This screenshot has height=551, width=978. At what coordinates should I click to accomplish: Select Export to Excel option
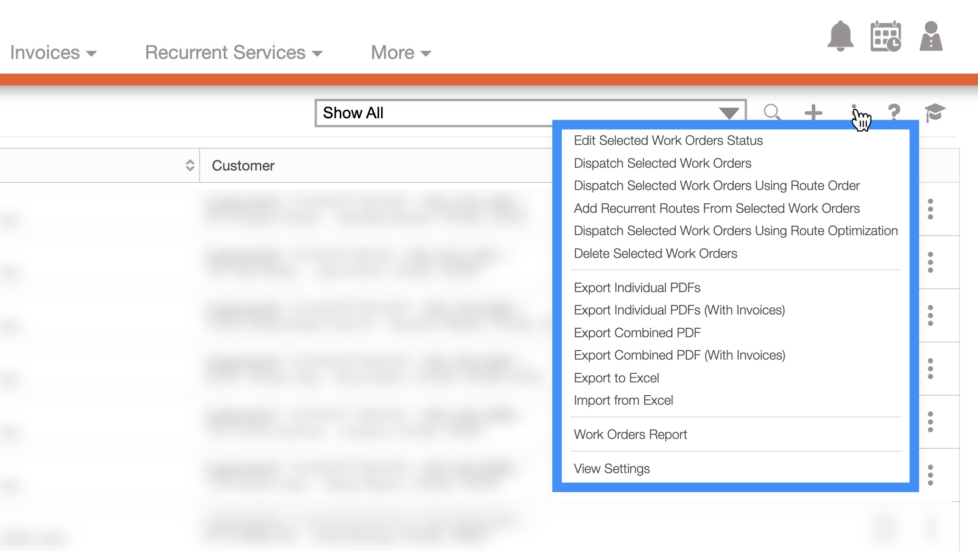click(x=616, y=378)
